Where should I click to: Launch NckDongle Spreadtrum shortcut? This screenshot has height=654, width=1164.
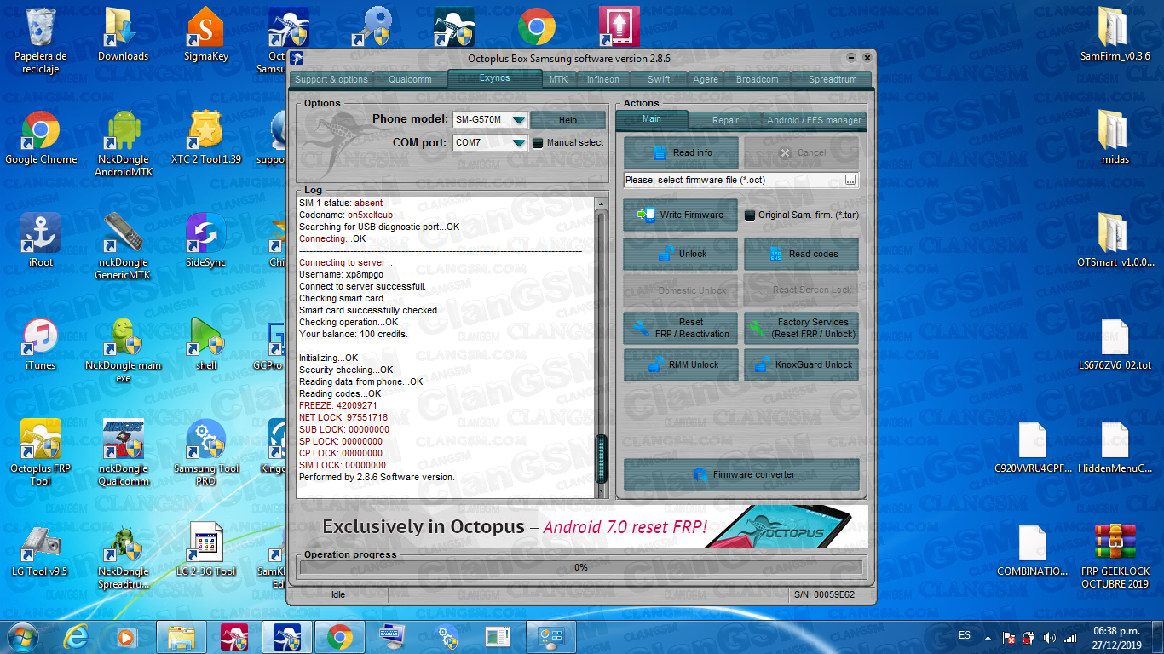[123, 555]
